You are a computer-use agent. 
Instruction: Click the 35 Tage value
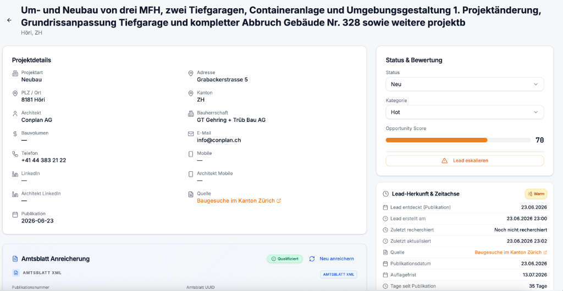(x=538, y=286)
